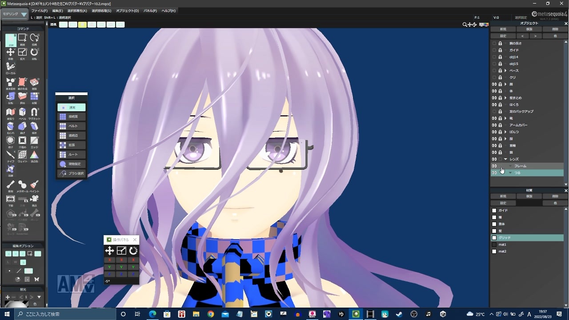Select the ベベル bevel tool
569x320 pixels.
coord(22,113)
